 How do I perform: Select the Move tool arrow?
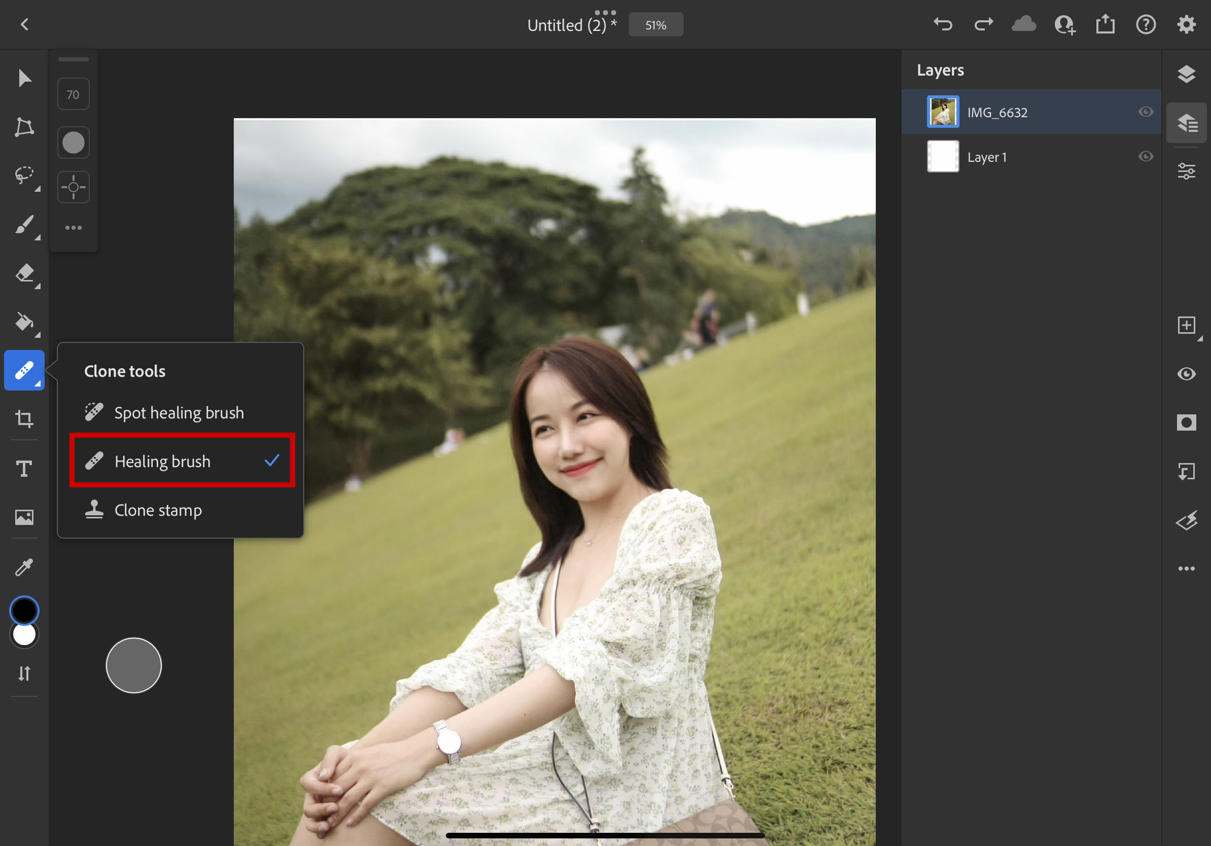click(24, 78)
